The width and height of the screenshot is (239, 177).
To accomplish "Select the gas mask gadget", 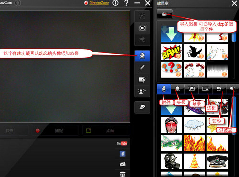I will click(x=171, y=161).
